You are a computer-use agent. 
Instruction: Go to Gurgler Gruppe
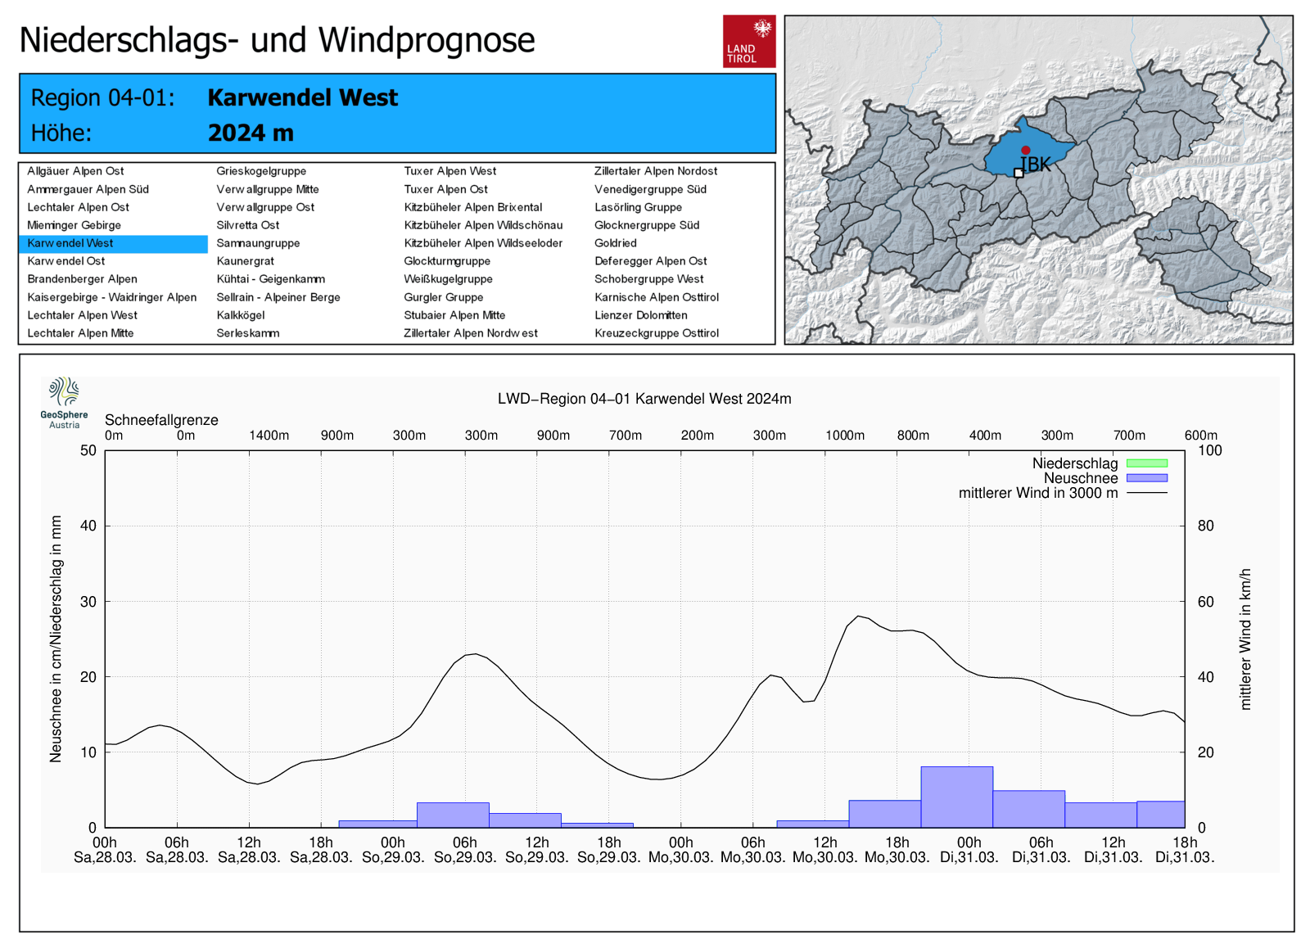point(443,297)
